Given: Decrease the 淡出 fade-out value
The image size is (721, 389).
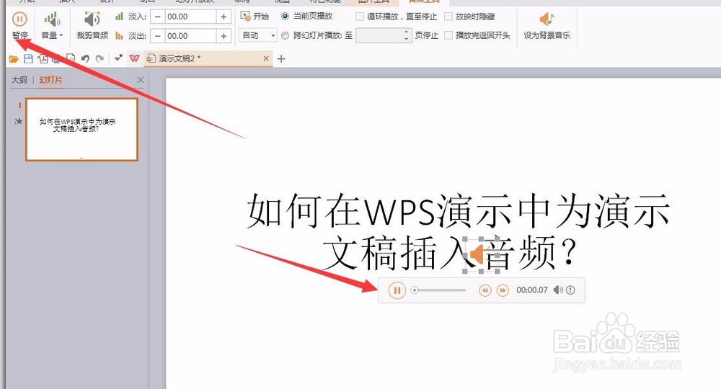Looking at the screenshot, I should point(158,35).
